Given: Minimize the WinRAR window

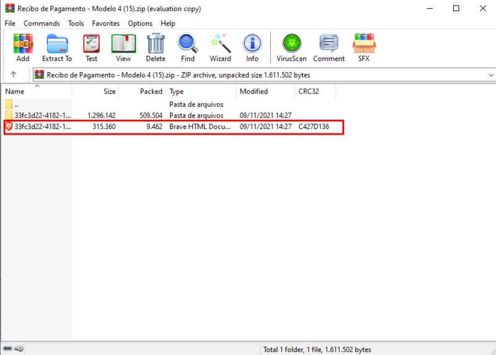Looking at the screenshot, I should (x=430, y=8).
